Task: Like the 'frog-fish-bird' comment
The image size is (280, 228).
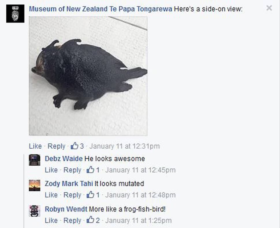Action: (x=51, y=220)
